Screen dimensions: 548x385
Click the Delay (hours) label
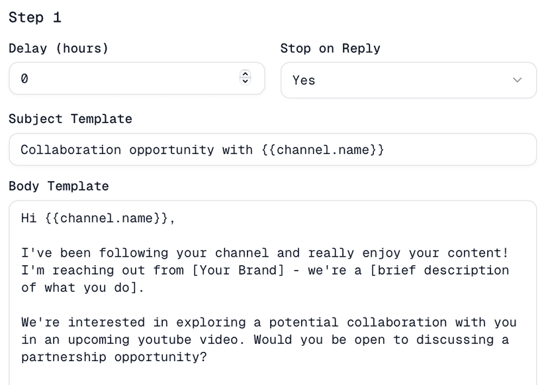[58, 48]
